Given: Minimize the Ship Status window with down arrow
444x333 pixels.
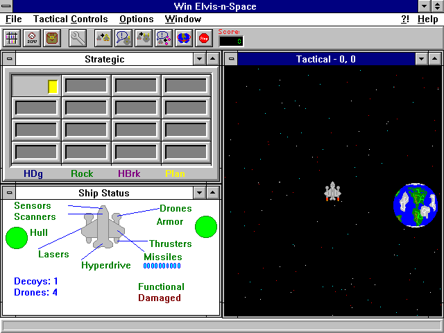Looking at the screenshot, I should click(199, 193).
